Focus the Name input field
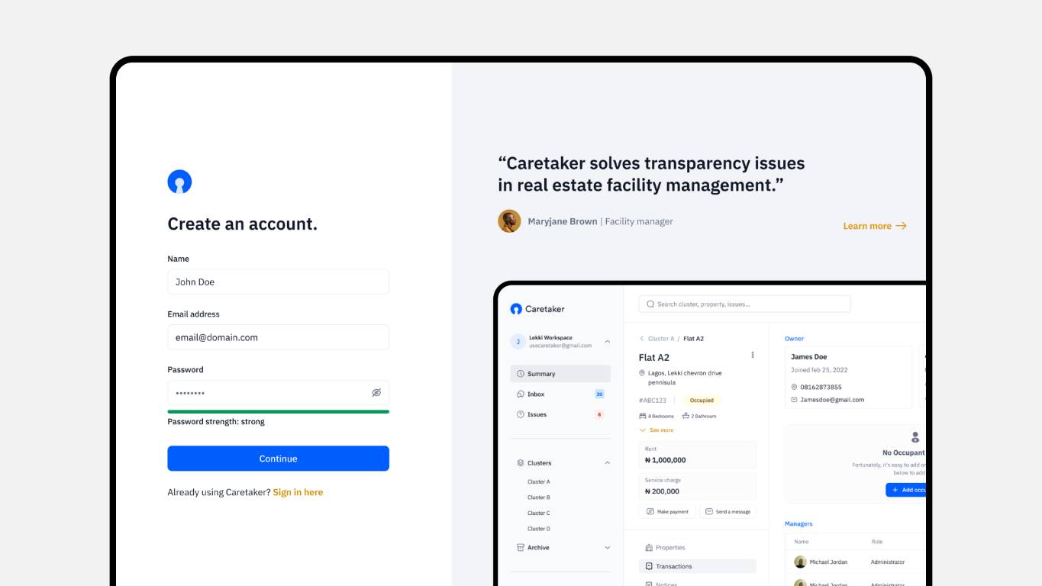 (279, 282)
